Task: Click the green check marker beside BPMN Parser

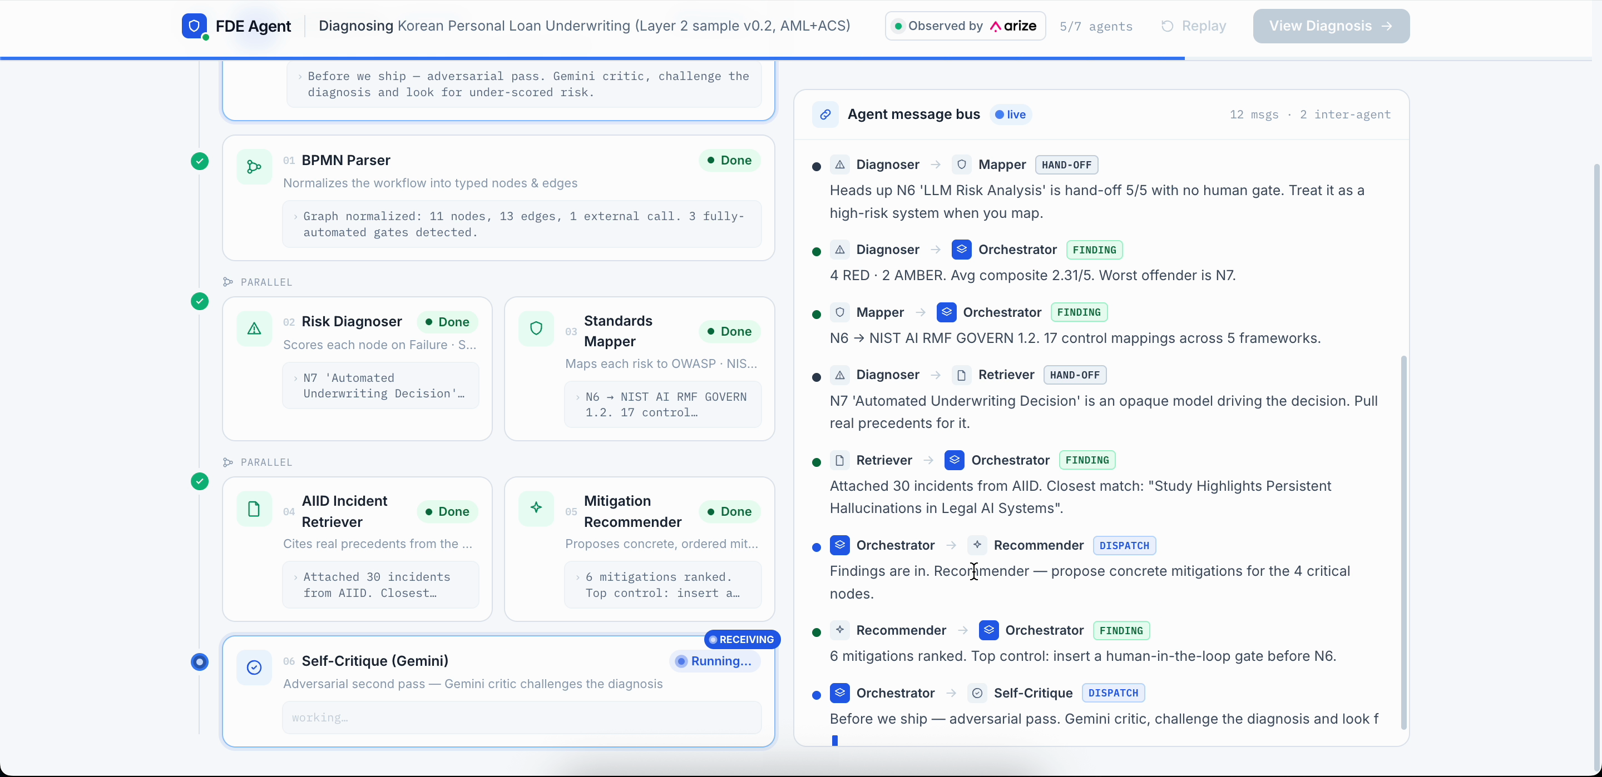Action: pyautogui.click(x=199, y=162)
